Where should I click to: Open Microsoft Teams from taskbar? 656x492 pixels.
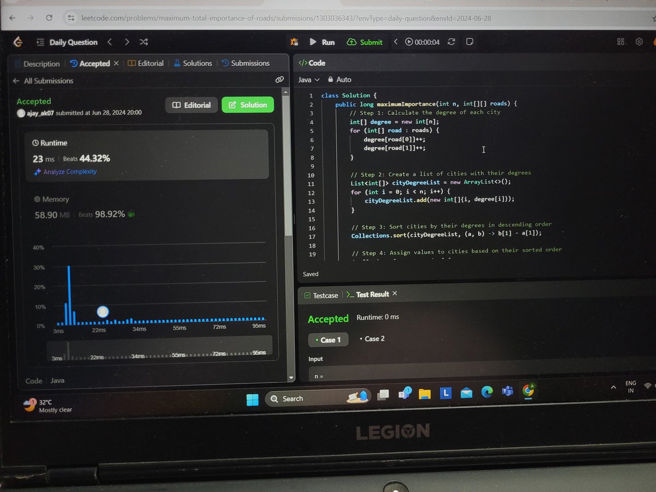click(507, 390)
